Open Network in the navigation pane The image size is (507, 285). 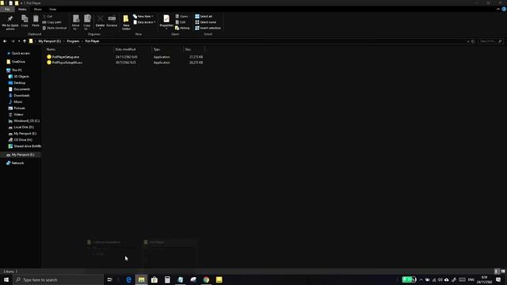coord(17,163)
